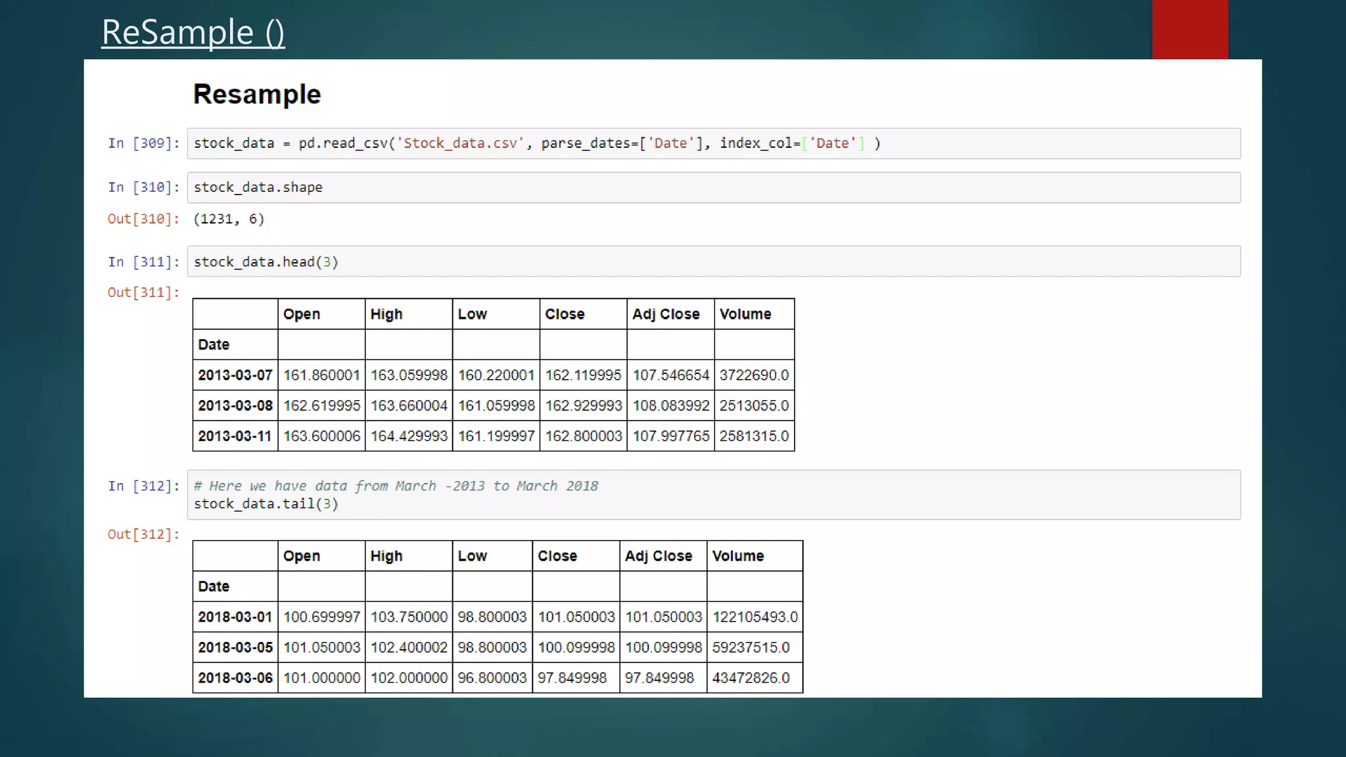Click the In [311]: prompt label

144,262
